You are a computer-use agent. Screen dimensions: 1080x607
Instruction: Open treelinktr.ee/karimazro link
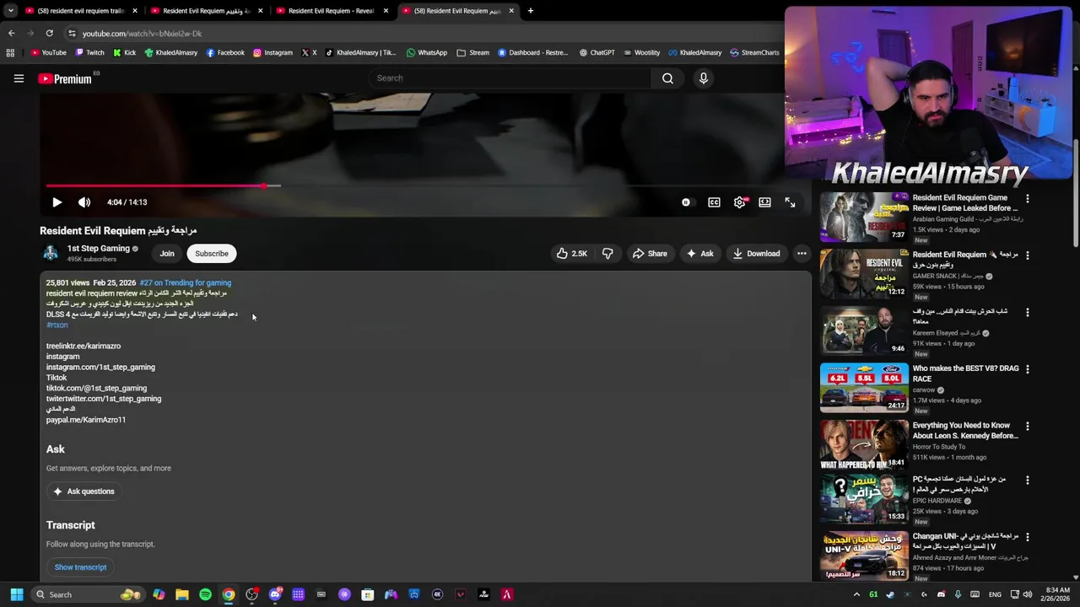pos(84,346)
